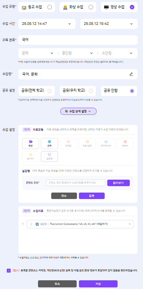Choose the 문제집 material type
This screenshot has height=289, width=143.
tap(68, 144)
